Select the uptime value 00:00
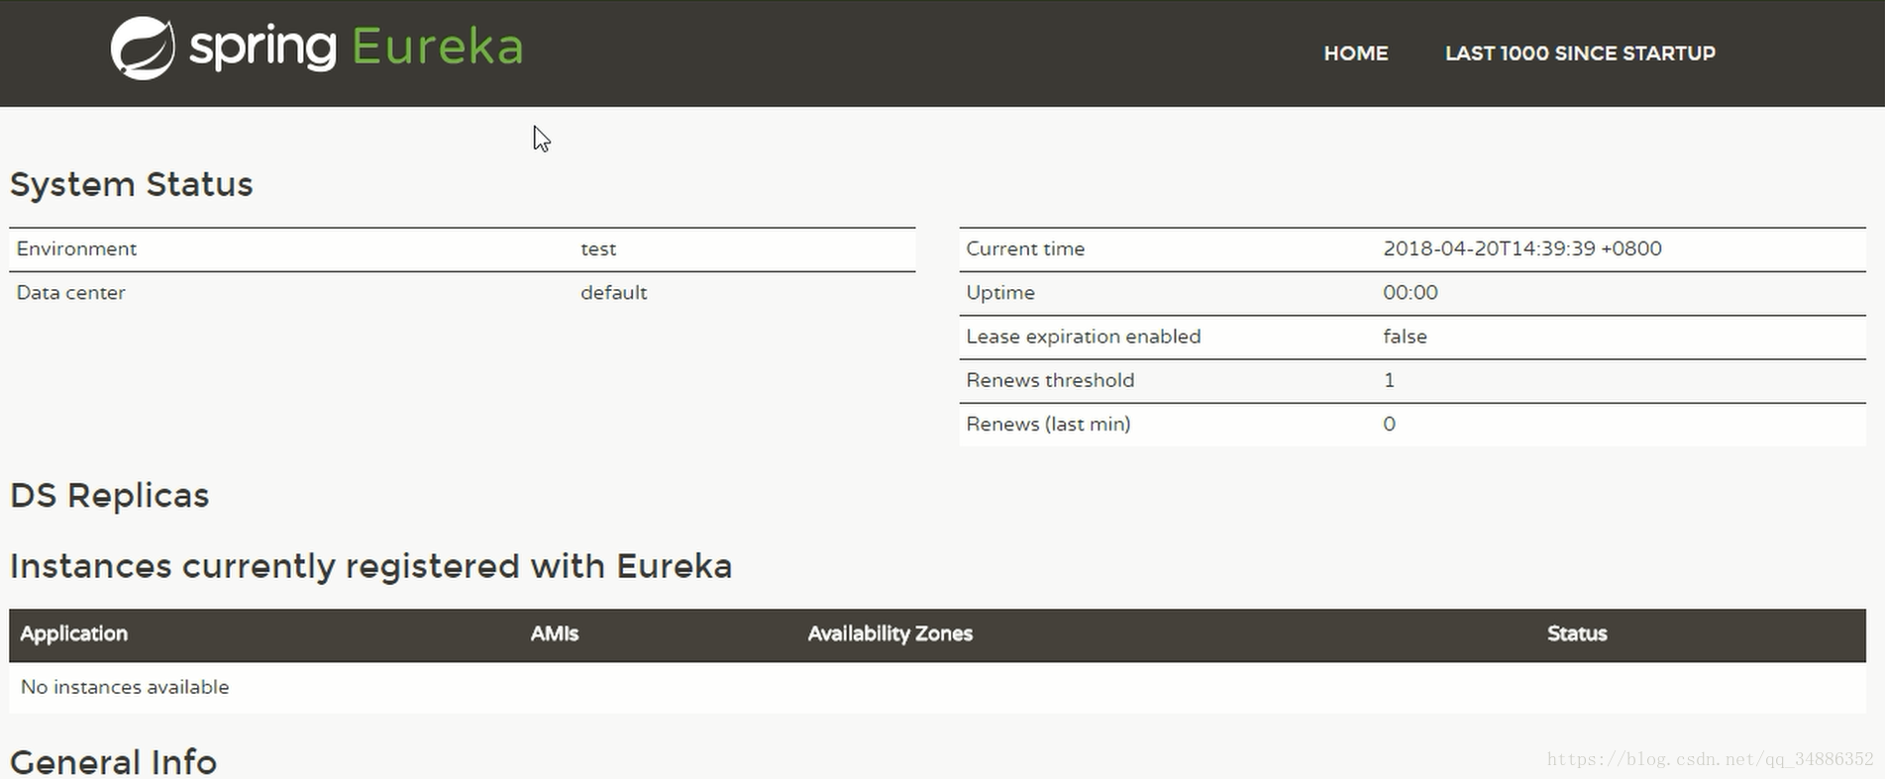1885x779 pixels. click(1411, 292)
